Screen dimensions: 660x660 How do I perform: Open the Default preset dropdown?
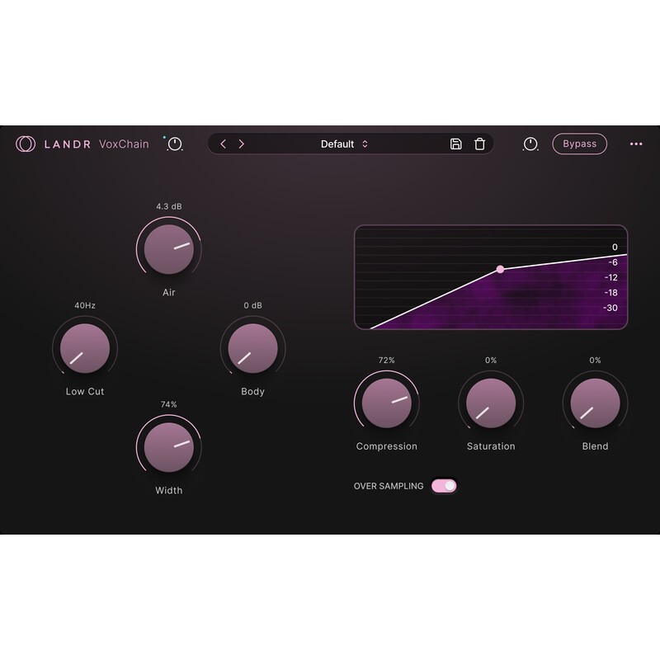[x=344, y=144]
